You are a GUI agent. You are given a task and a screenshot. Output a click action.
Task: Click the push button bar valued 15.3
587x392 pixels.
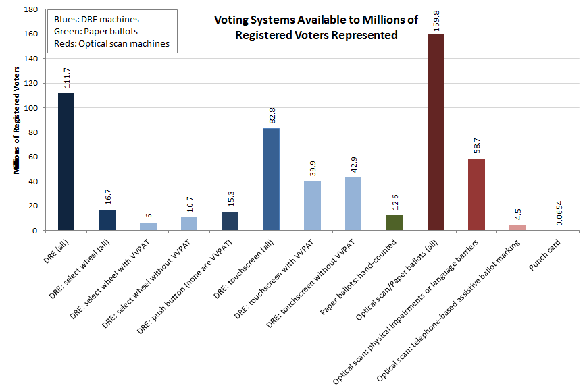230,221
